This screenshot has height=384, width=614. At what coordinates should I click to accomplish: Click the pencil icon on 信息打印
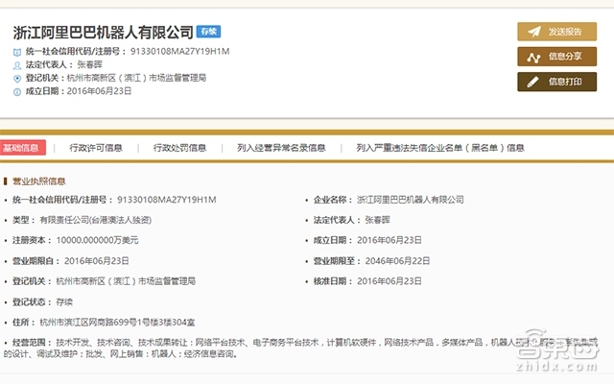click(533, 82)
